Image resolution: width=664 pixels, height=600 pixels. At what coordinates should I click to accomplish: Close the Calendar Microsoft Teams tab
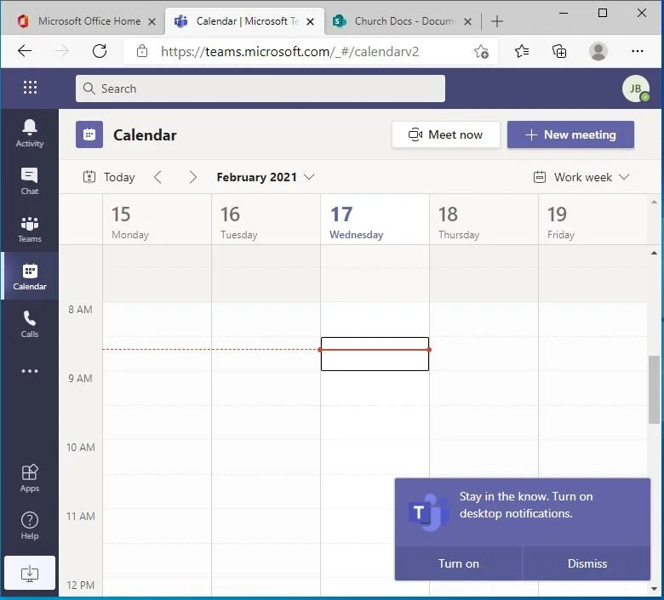tap(310, 21)
